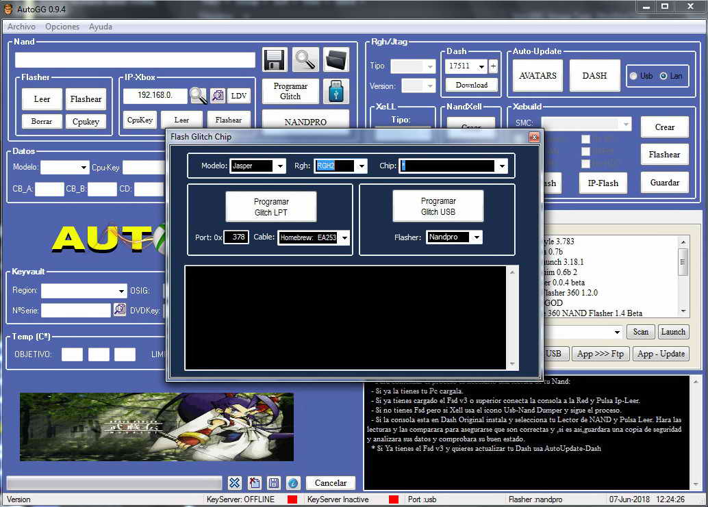The height and width of the screenshot is (507, 708).
Task: Select the Lan radio button
Action: [663, 76]
